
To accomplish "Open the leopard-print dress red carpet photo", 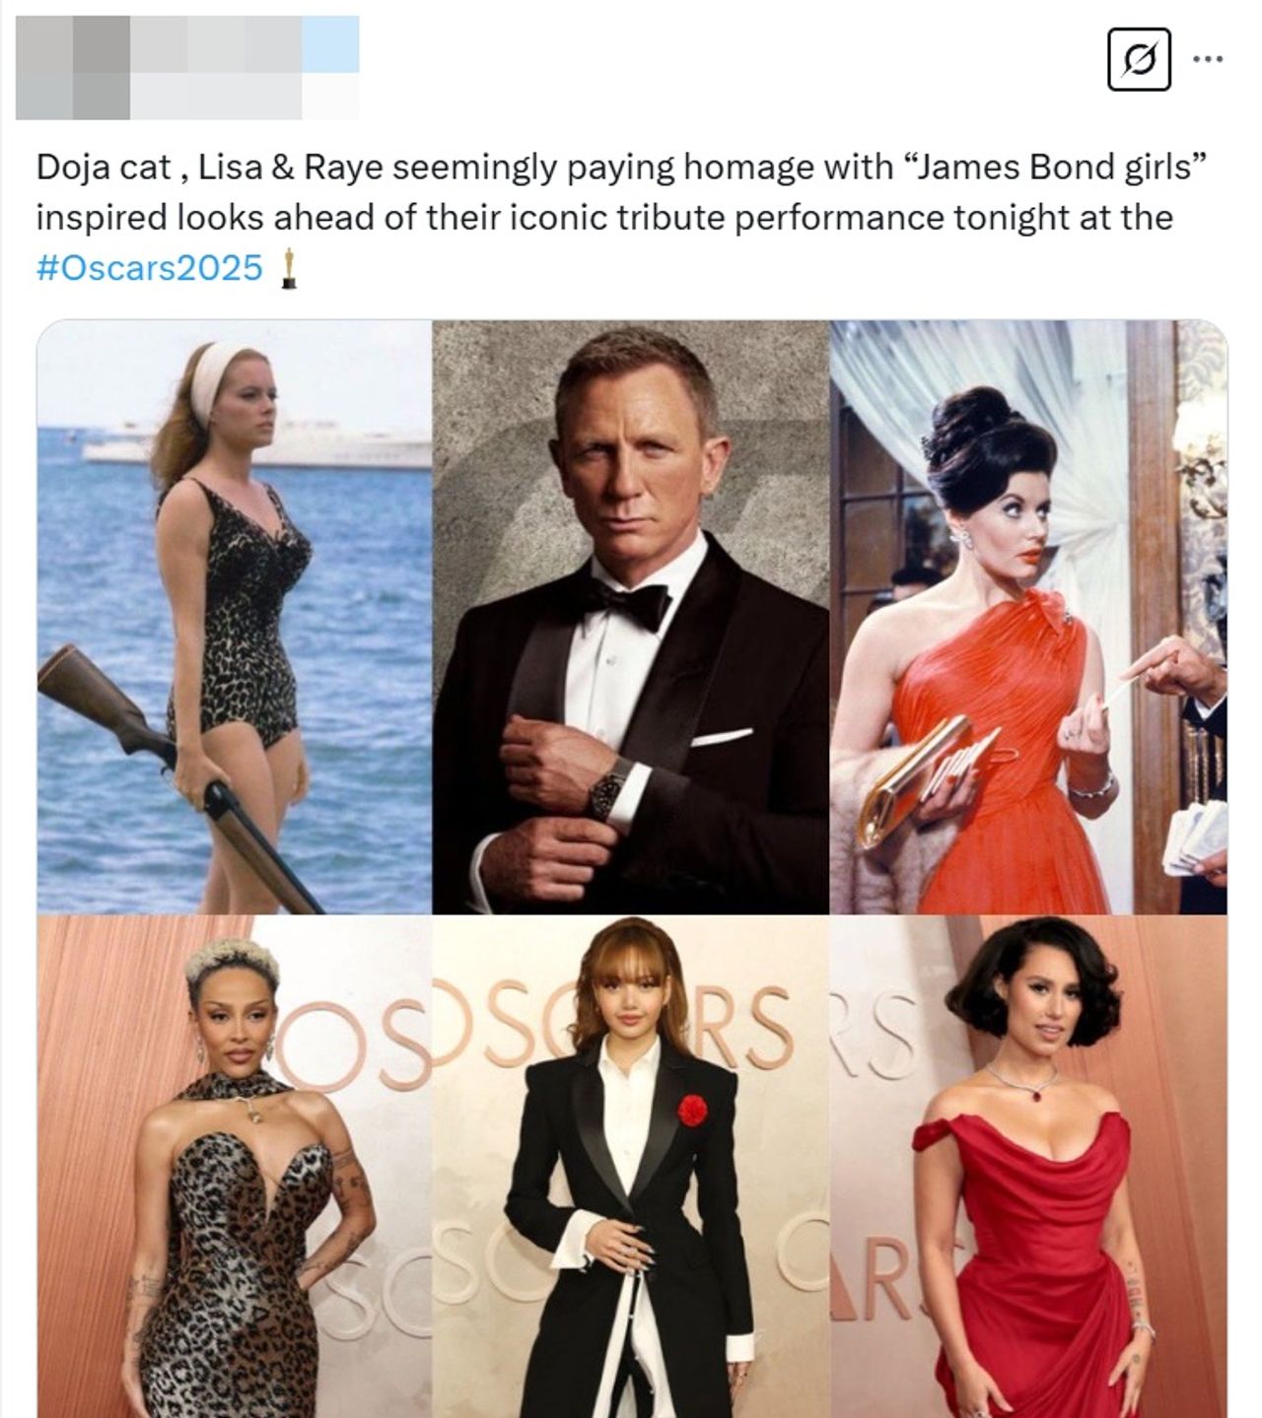I will pos(234,1166).
